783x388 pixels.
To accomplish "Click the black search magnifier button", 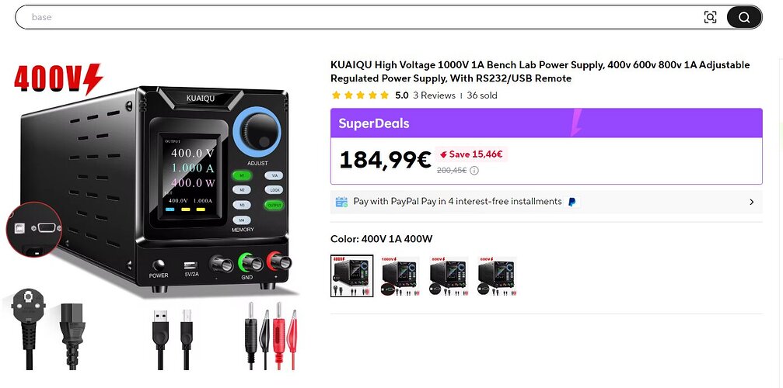I will coord(744,17).
